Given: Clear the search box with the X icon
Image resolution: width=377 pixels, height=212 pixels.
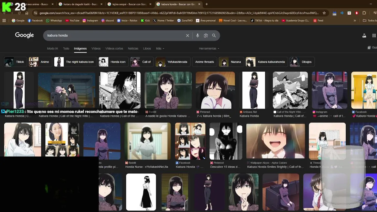Looking at the screenshot, I should [x=187, y=35].
